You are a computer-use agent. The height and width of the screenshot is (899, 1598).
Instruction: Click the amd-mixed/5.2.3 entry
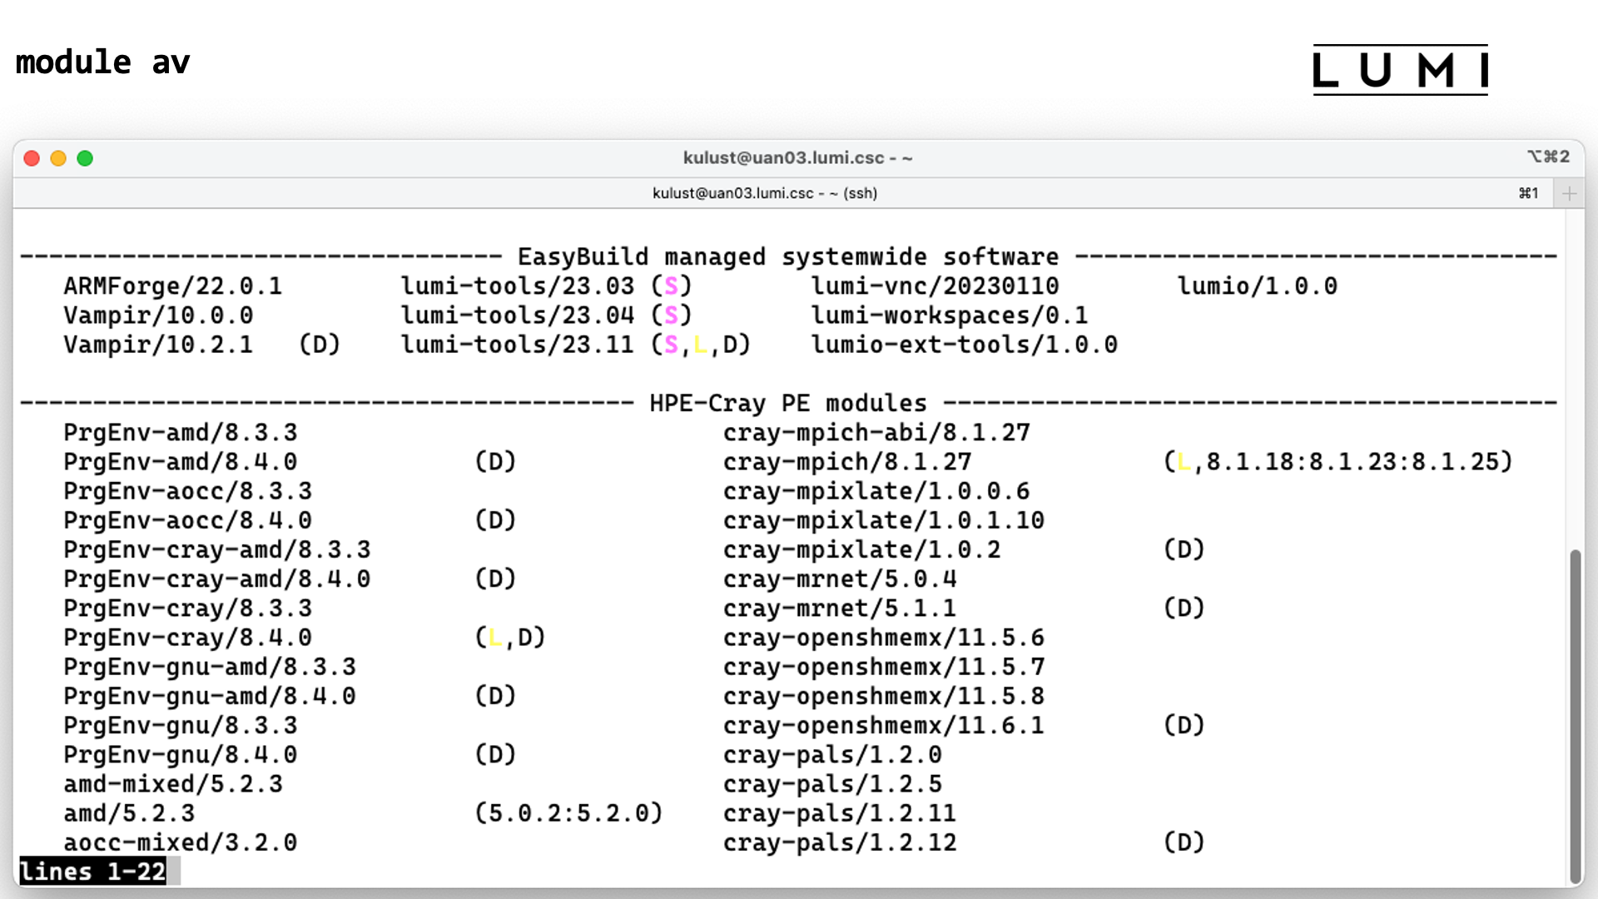(173, 784)
